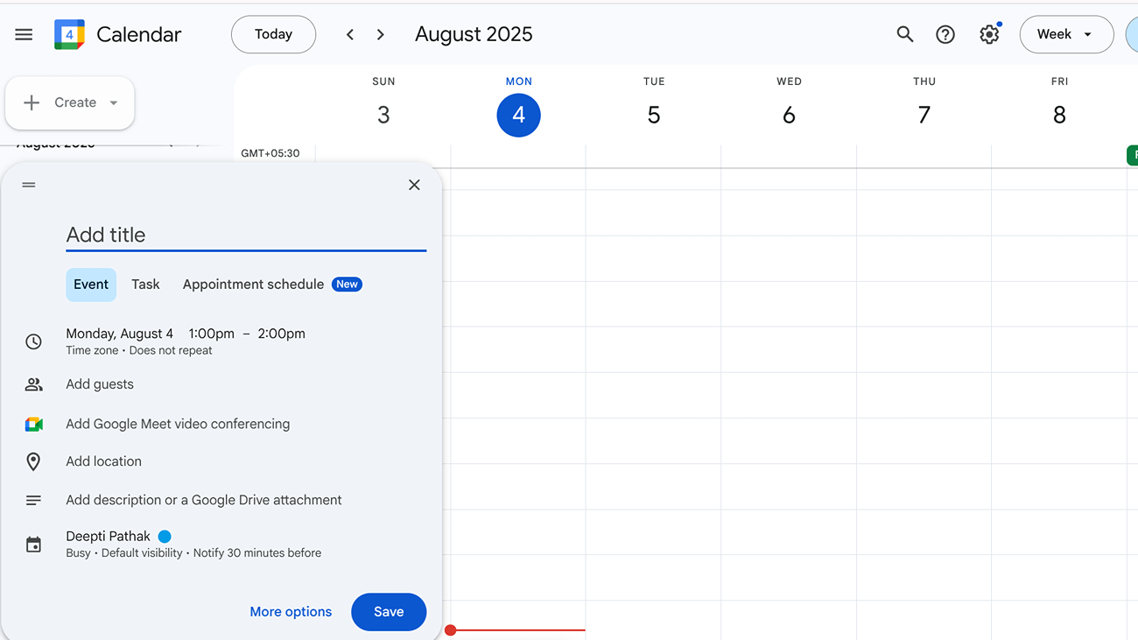This screenshot has height=640, width=1138.
Task: Save the new event
Action: (x=389, y=611)
